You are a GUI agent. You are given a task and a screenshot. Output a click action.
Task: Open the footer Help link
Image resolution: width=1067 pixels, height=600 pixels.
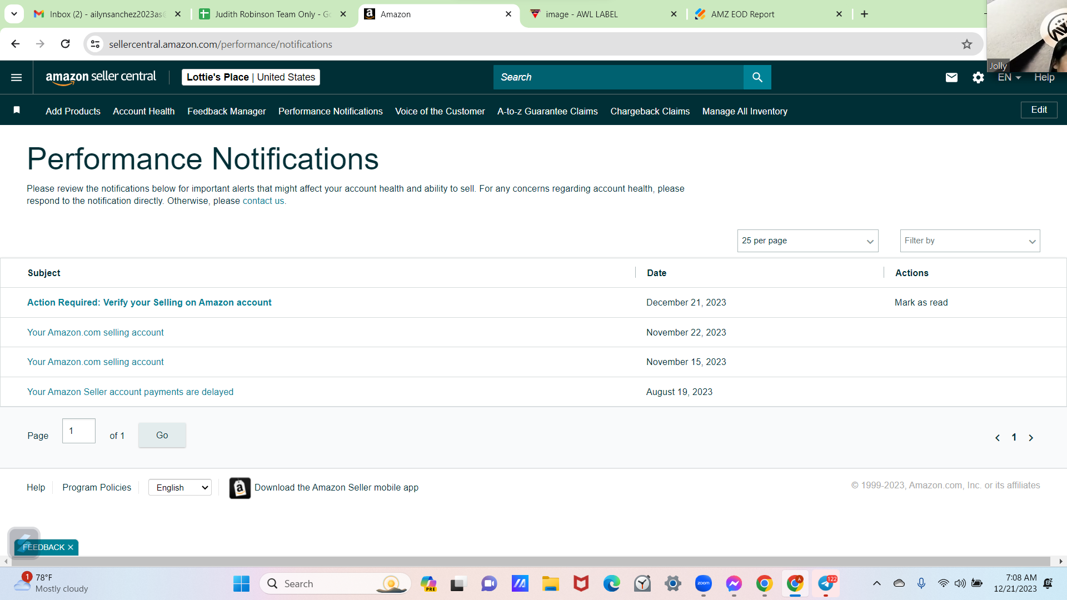click(36, 487)
